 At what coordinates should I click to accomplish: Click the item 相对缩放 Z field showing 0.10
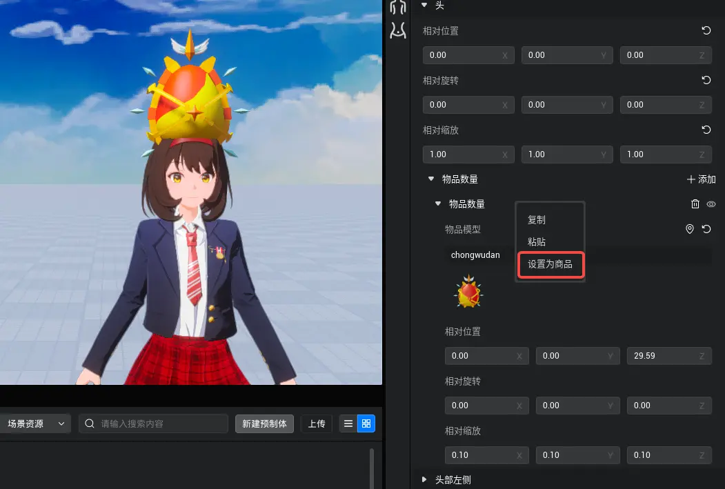[x=669, y=455]
